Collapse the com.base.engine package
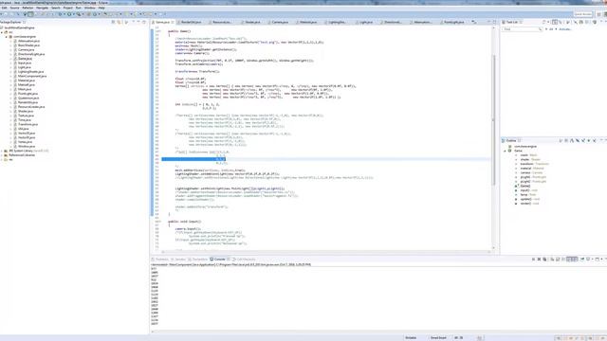The image size is (607, 341). [x=7, y=36]
